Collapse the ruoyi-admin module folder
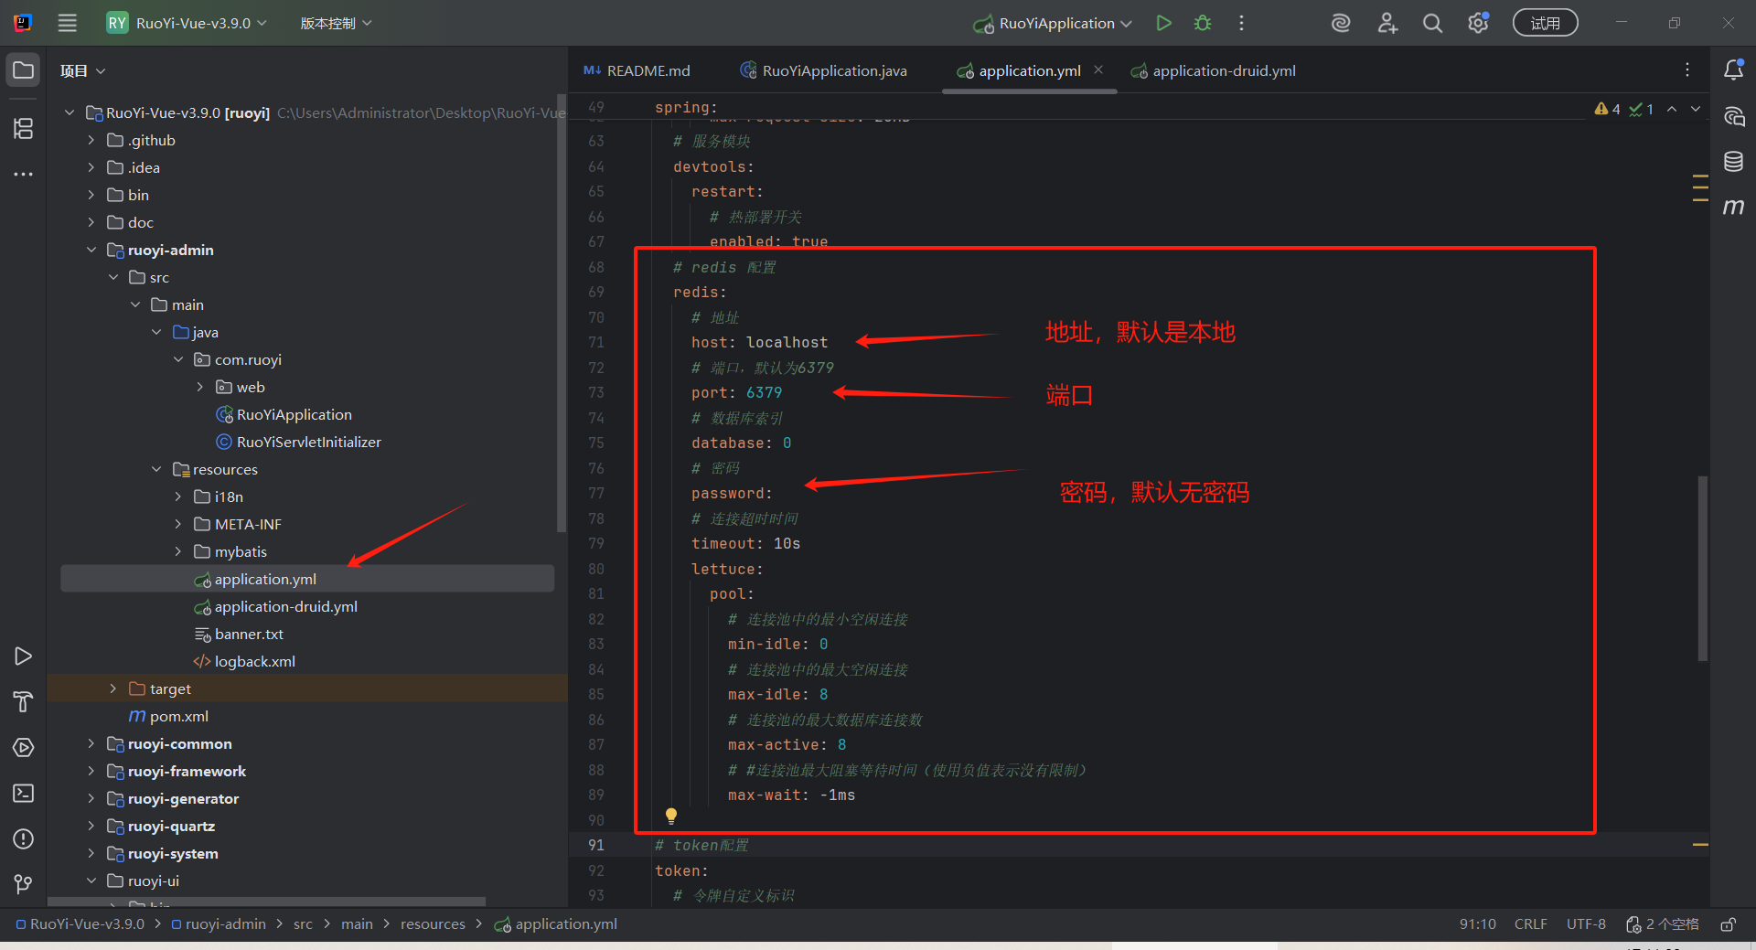The image size is (1756, 950). [91, 250]
